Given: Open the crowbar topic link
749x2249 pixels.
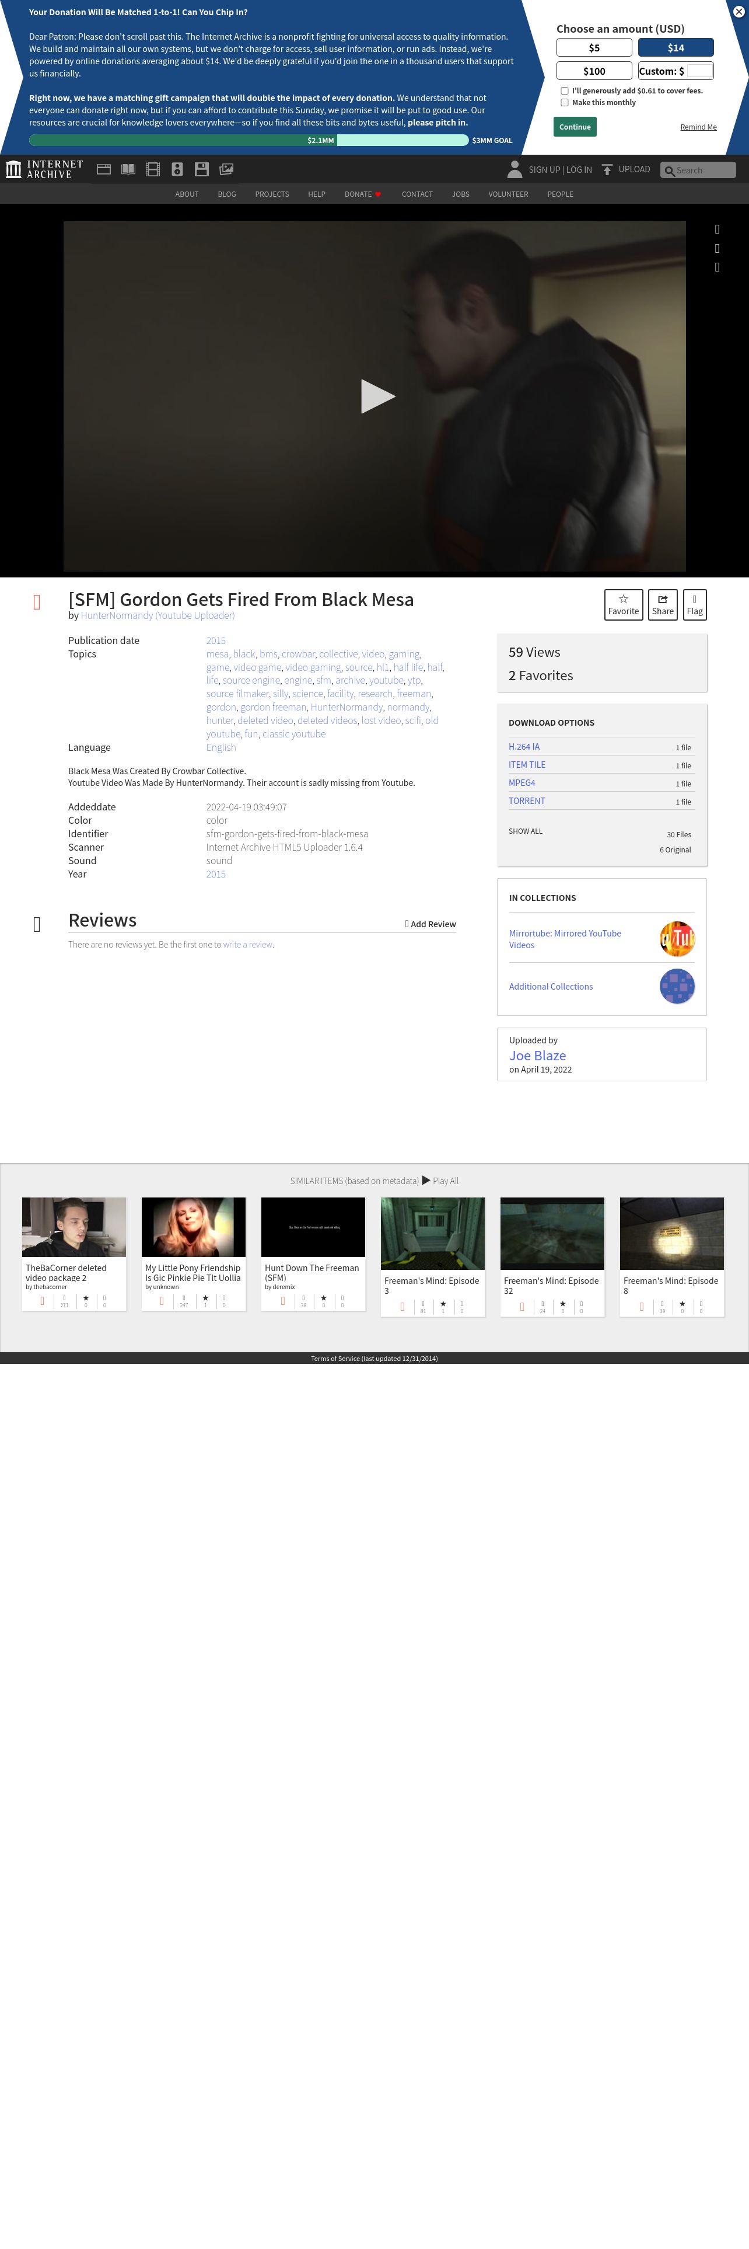Looking at the screenshot, I should click(298, 654).
